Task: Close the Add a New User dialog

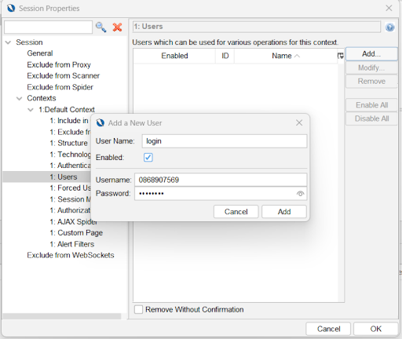Action: pos(299,122)
